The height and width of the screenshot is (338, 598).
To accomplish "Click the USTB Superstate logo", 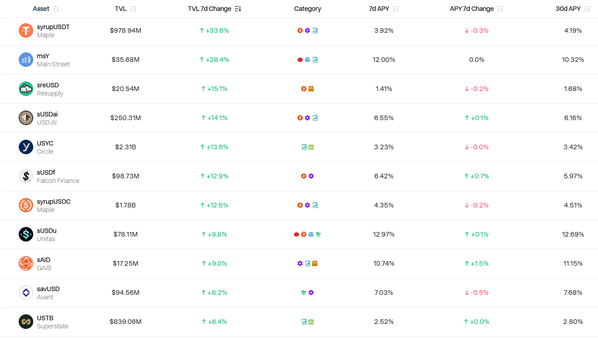I will (x=26, y=322).
